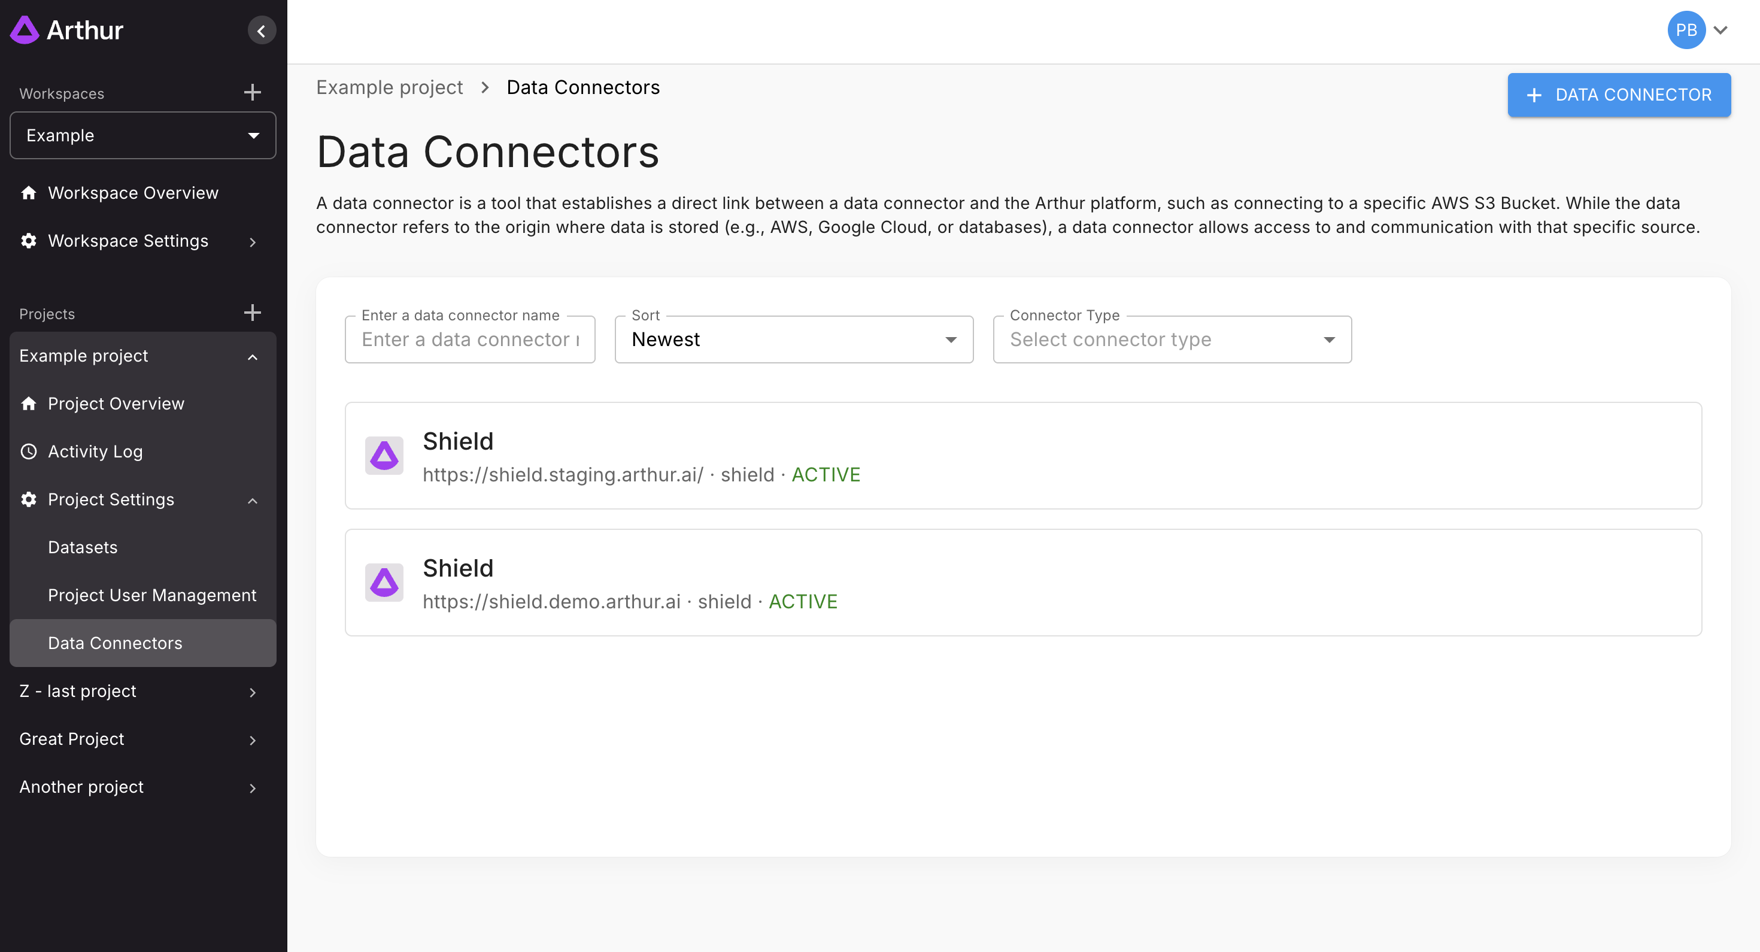Follow the Example project breadcrumb link
The image size is (1760, 952).
point(390,87)
